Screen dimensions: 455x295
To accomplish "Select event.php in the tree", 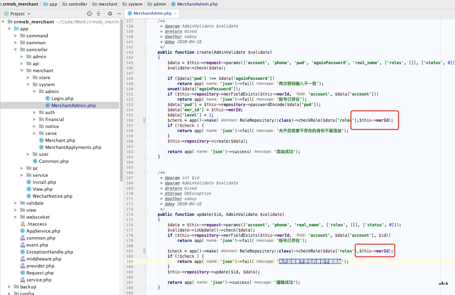I will (x=37, y=245).
